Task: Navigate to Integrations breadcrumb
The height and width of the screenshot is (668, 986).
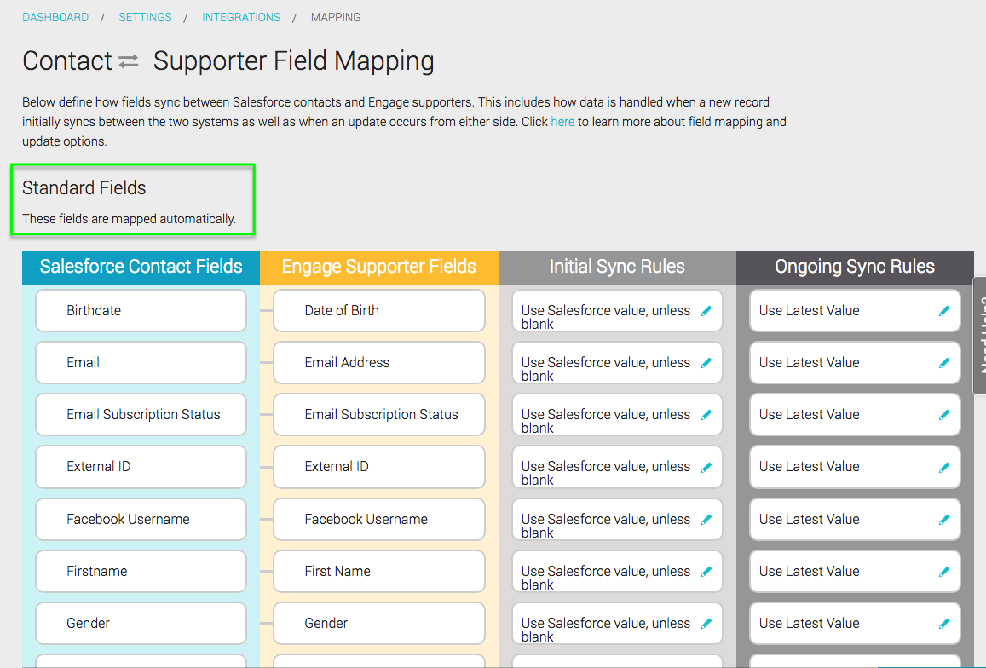Action: (x=241, y=18)
